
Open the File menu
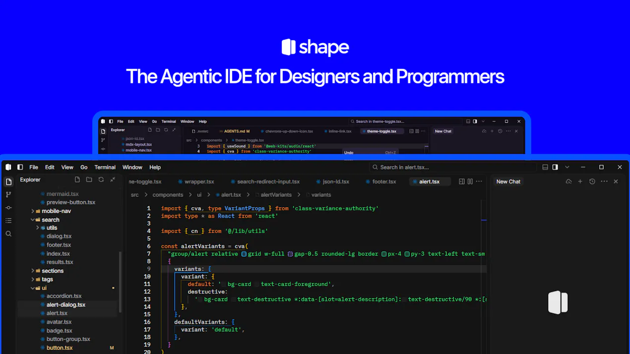coord(34,168)
